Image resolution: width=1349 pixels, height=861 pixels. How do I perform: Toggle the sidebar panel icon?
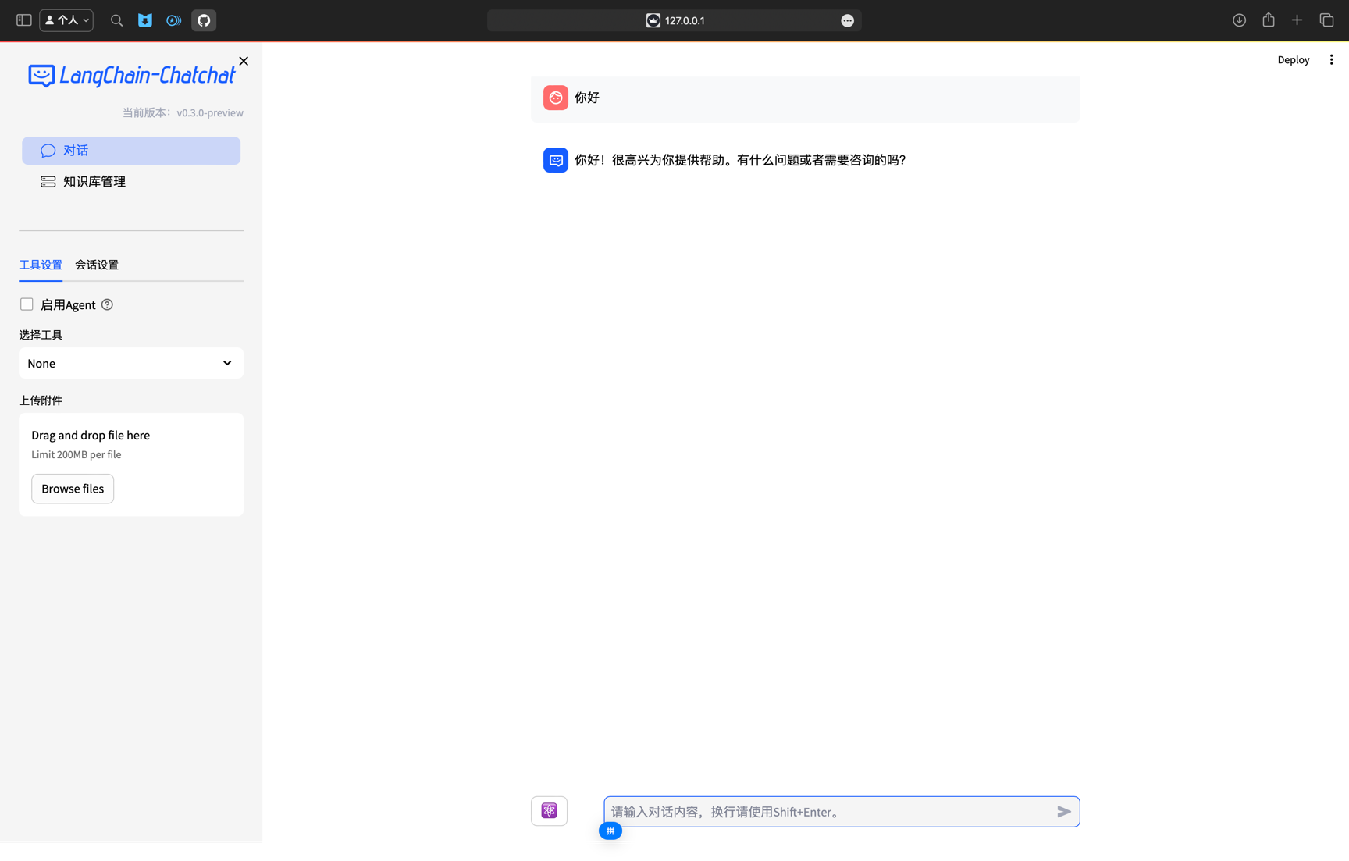[x=23, y=20]
